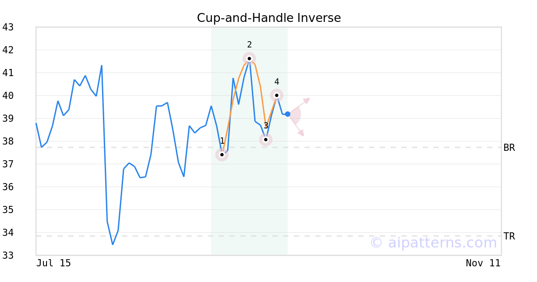Click the 43 value on price axis
Image resolution: width=537 pixels, height=282 pixels.
pos(8,27)
